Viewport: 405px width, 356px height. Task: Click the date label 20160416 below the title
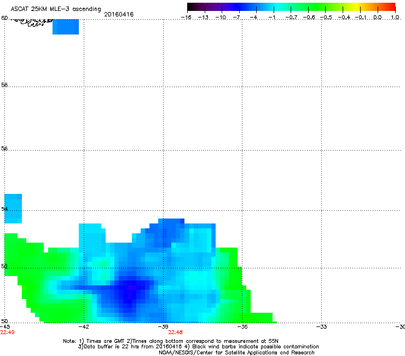point(119,14)
